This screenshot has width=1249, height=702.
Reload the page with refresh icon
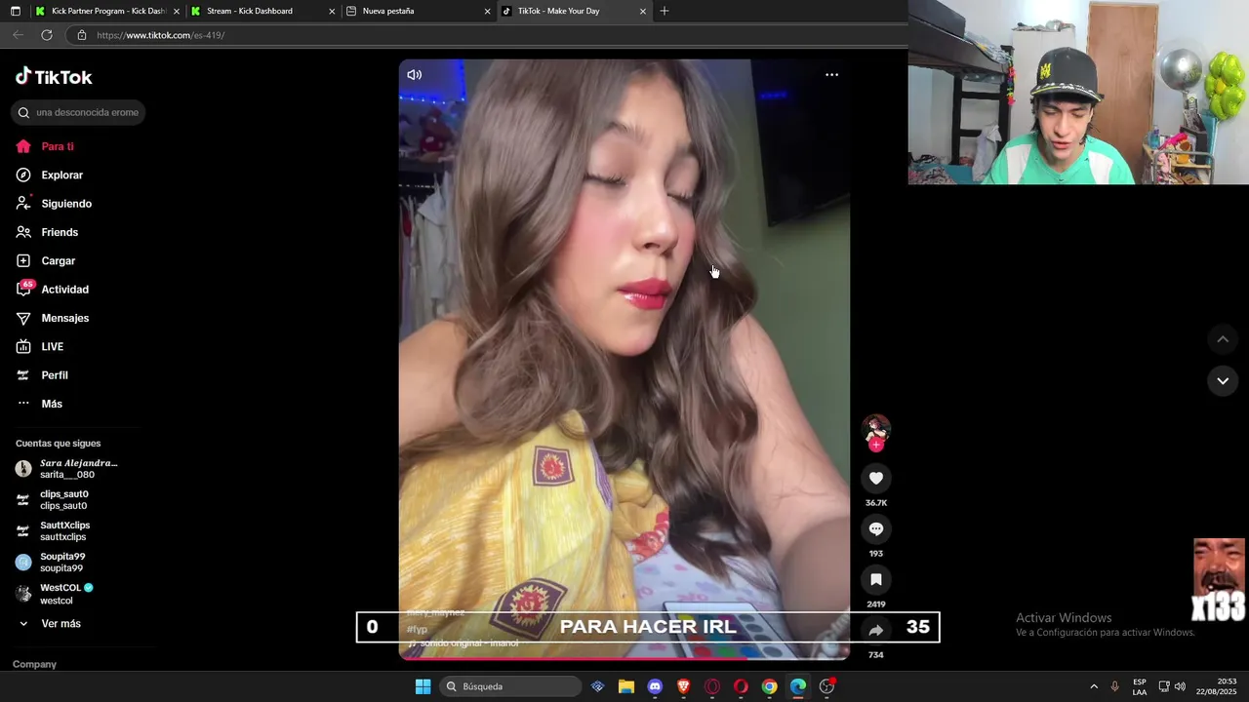click(46, 35)
